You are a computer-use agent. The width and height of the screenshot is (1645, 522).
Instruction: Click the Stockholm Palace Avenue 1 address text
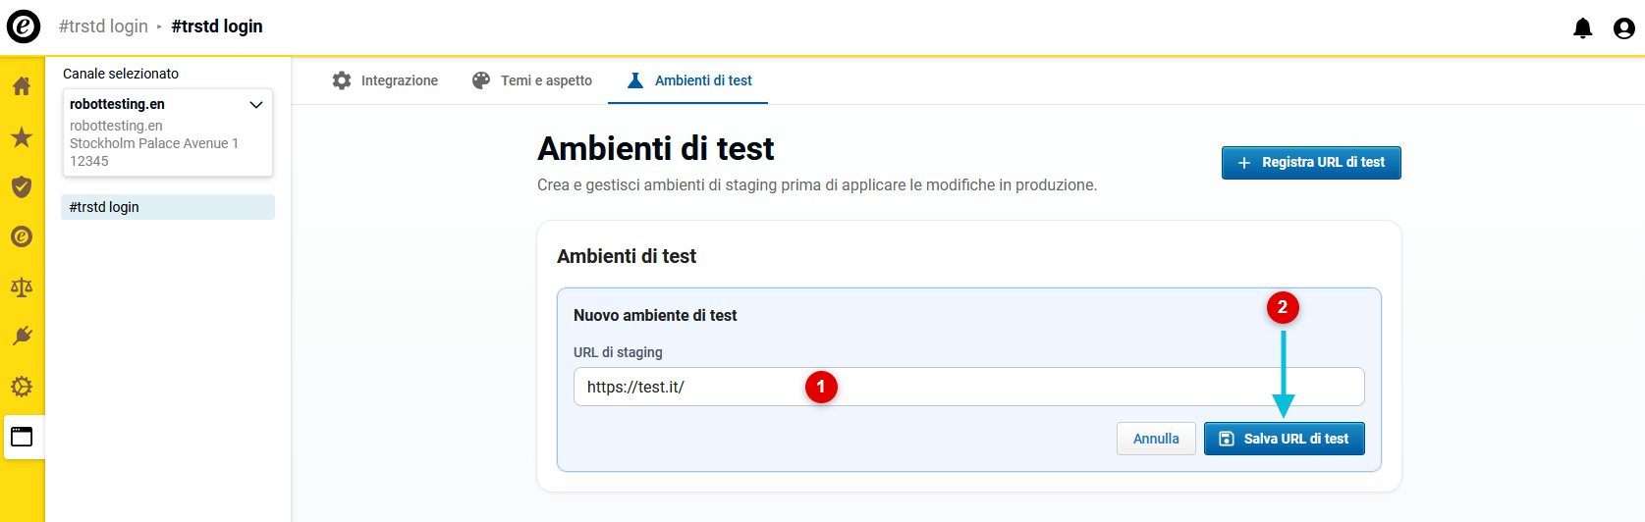coord(154,143)
